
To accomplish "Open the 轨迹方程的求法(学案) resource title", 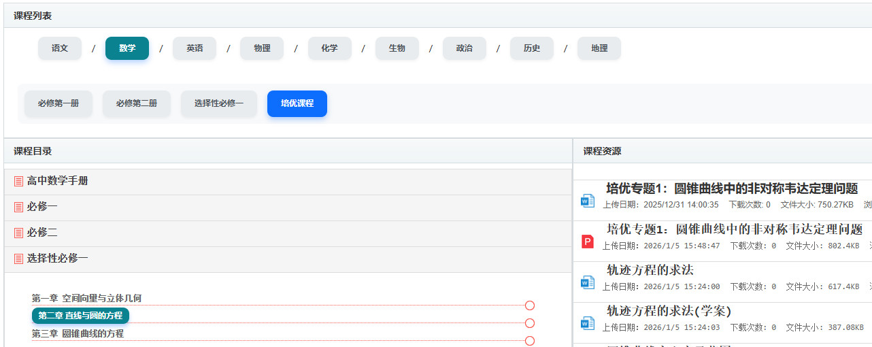I will [x=669, y=311].
